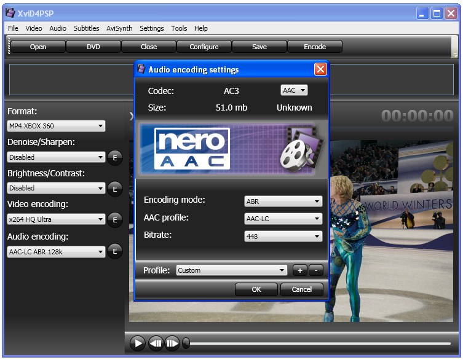Image resolution: width=463 pixels, height=360 pixels.
Task: Edit Video encoding settings with its E button
Action: [115, 220]
